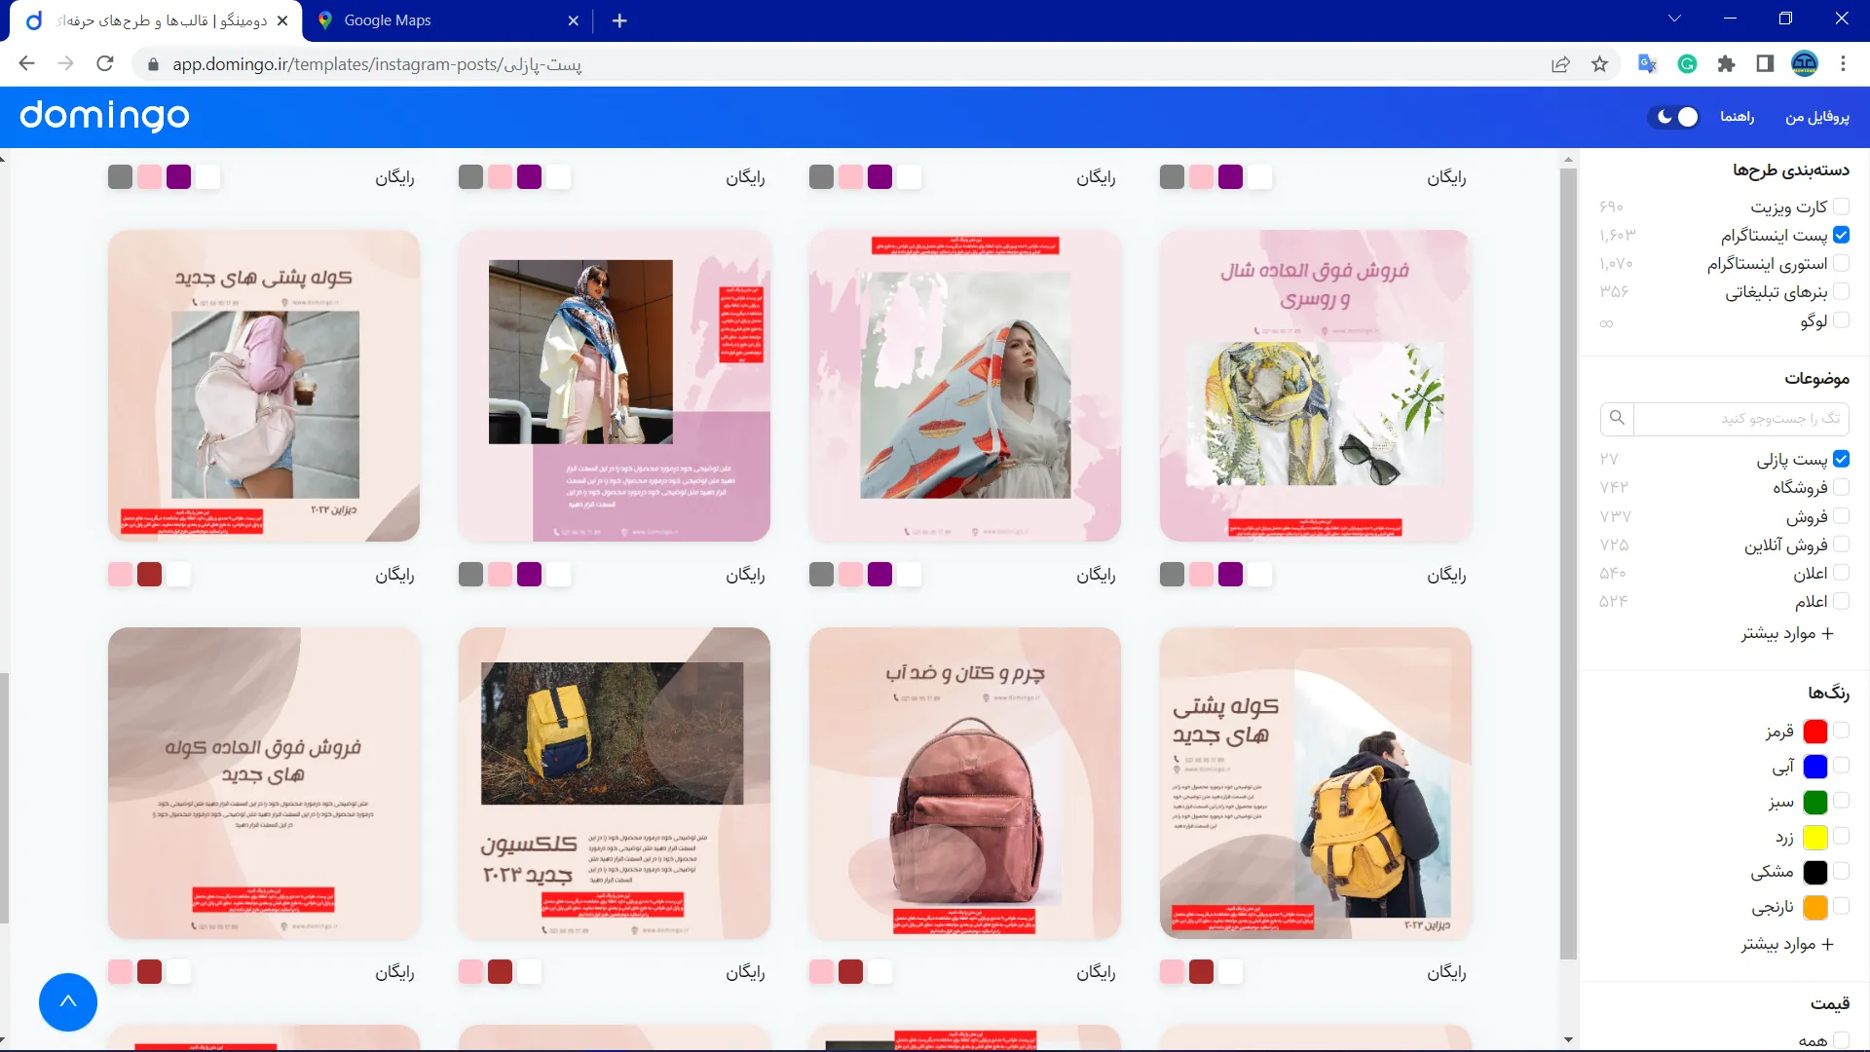Open the فروش فوق العاده شال template
Image resolution: width=1870 pixels, height=1052 pixels.
coord(1315,386)
